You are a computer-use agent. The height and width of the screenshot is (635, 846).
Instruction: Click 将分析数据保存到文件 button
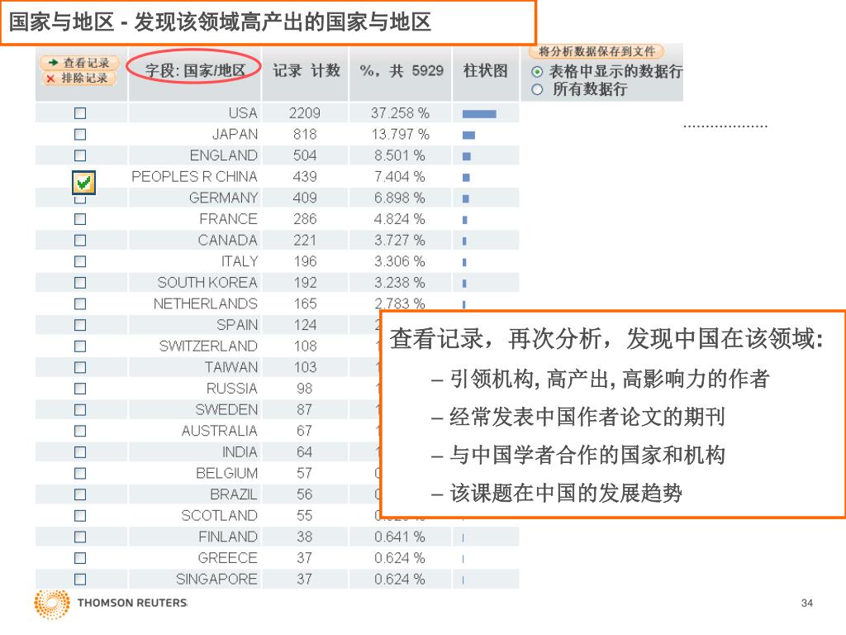(596, 51)
